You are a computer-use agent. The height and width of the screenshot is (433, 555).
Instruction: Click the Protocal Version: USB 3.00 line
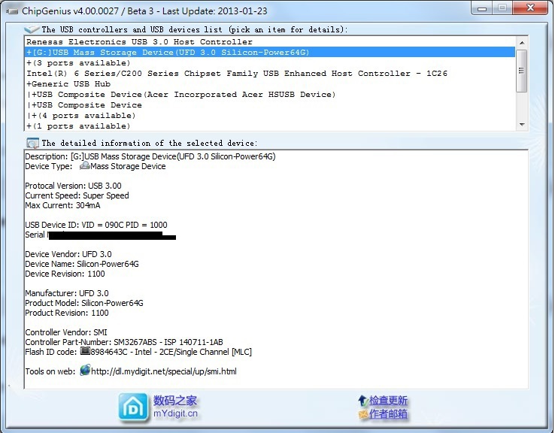pos(73,186)
